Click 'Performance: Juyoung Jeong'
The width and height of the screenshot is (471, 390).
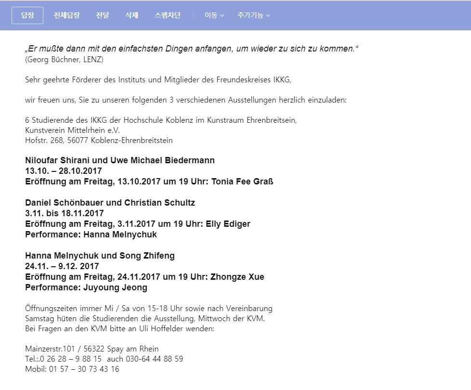coord(86,287)
